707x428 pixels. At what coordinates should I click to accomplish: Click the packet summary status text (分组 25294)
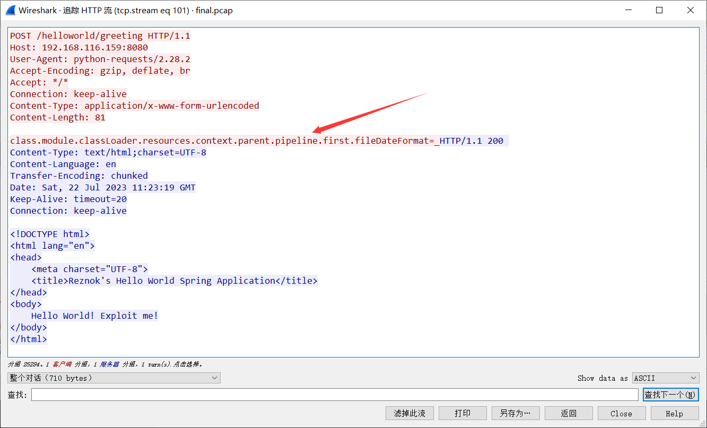point(105,364)
